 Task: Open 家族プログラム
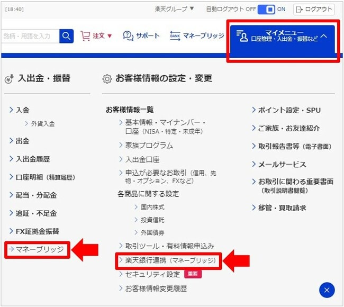point(149,145)
